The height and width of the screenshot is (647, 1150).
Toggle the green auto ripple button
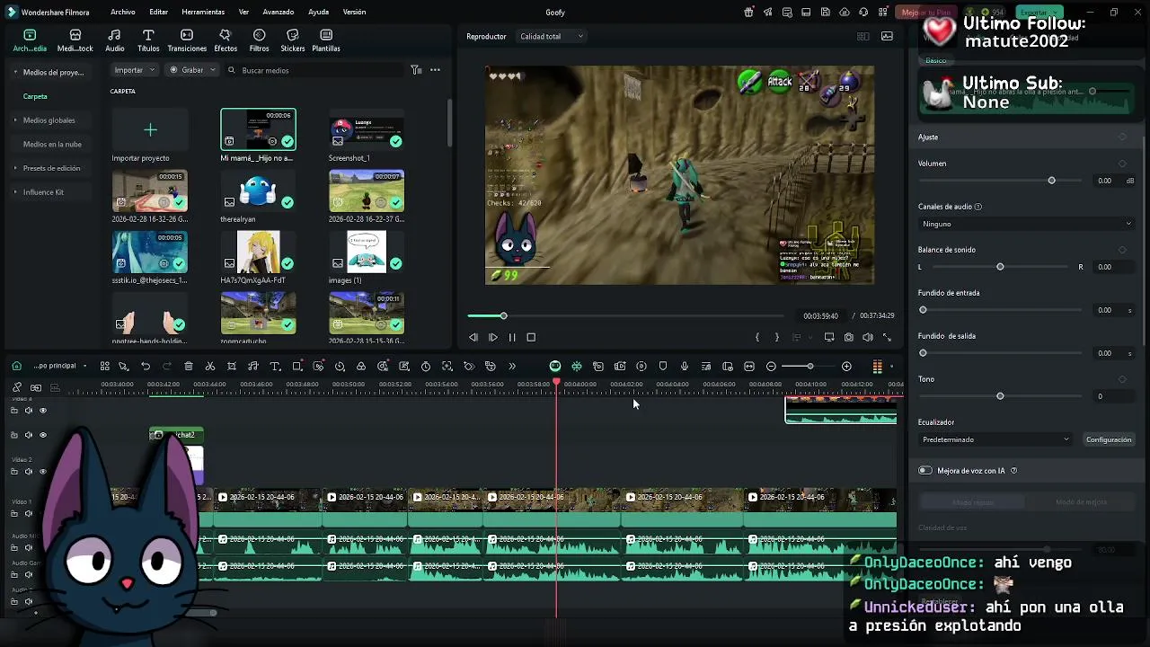pyautogui.click(x=555, y=367)
